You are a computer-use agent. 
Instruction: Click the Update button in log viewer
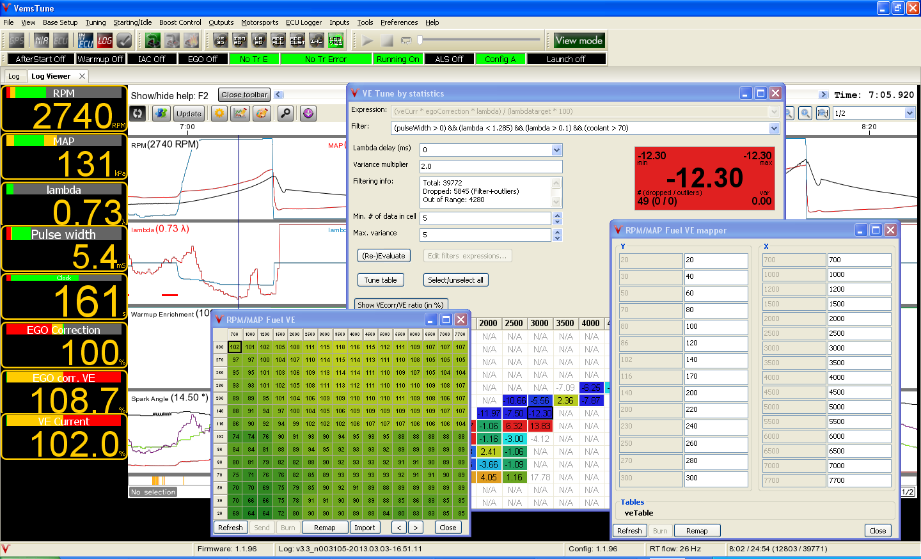[x=189, y=114]
